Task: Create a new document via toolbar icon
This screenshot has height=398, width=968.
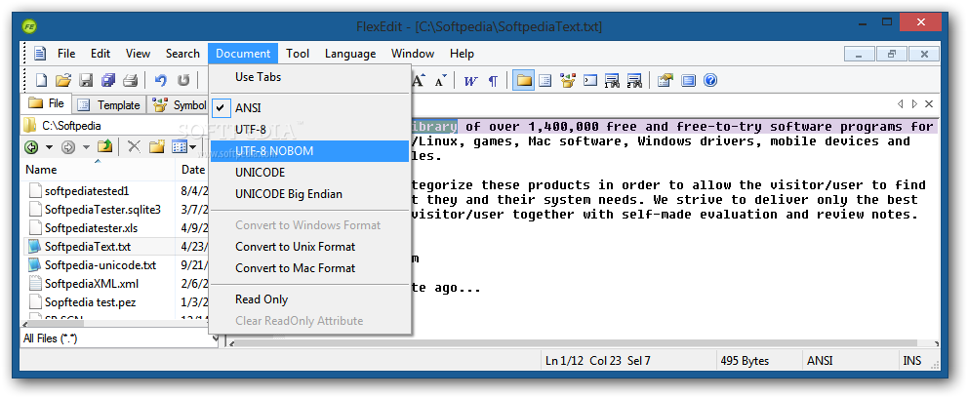Action: click(x=41, y=80)
